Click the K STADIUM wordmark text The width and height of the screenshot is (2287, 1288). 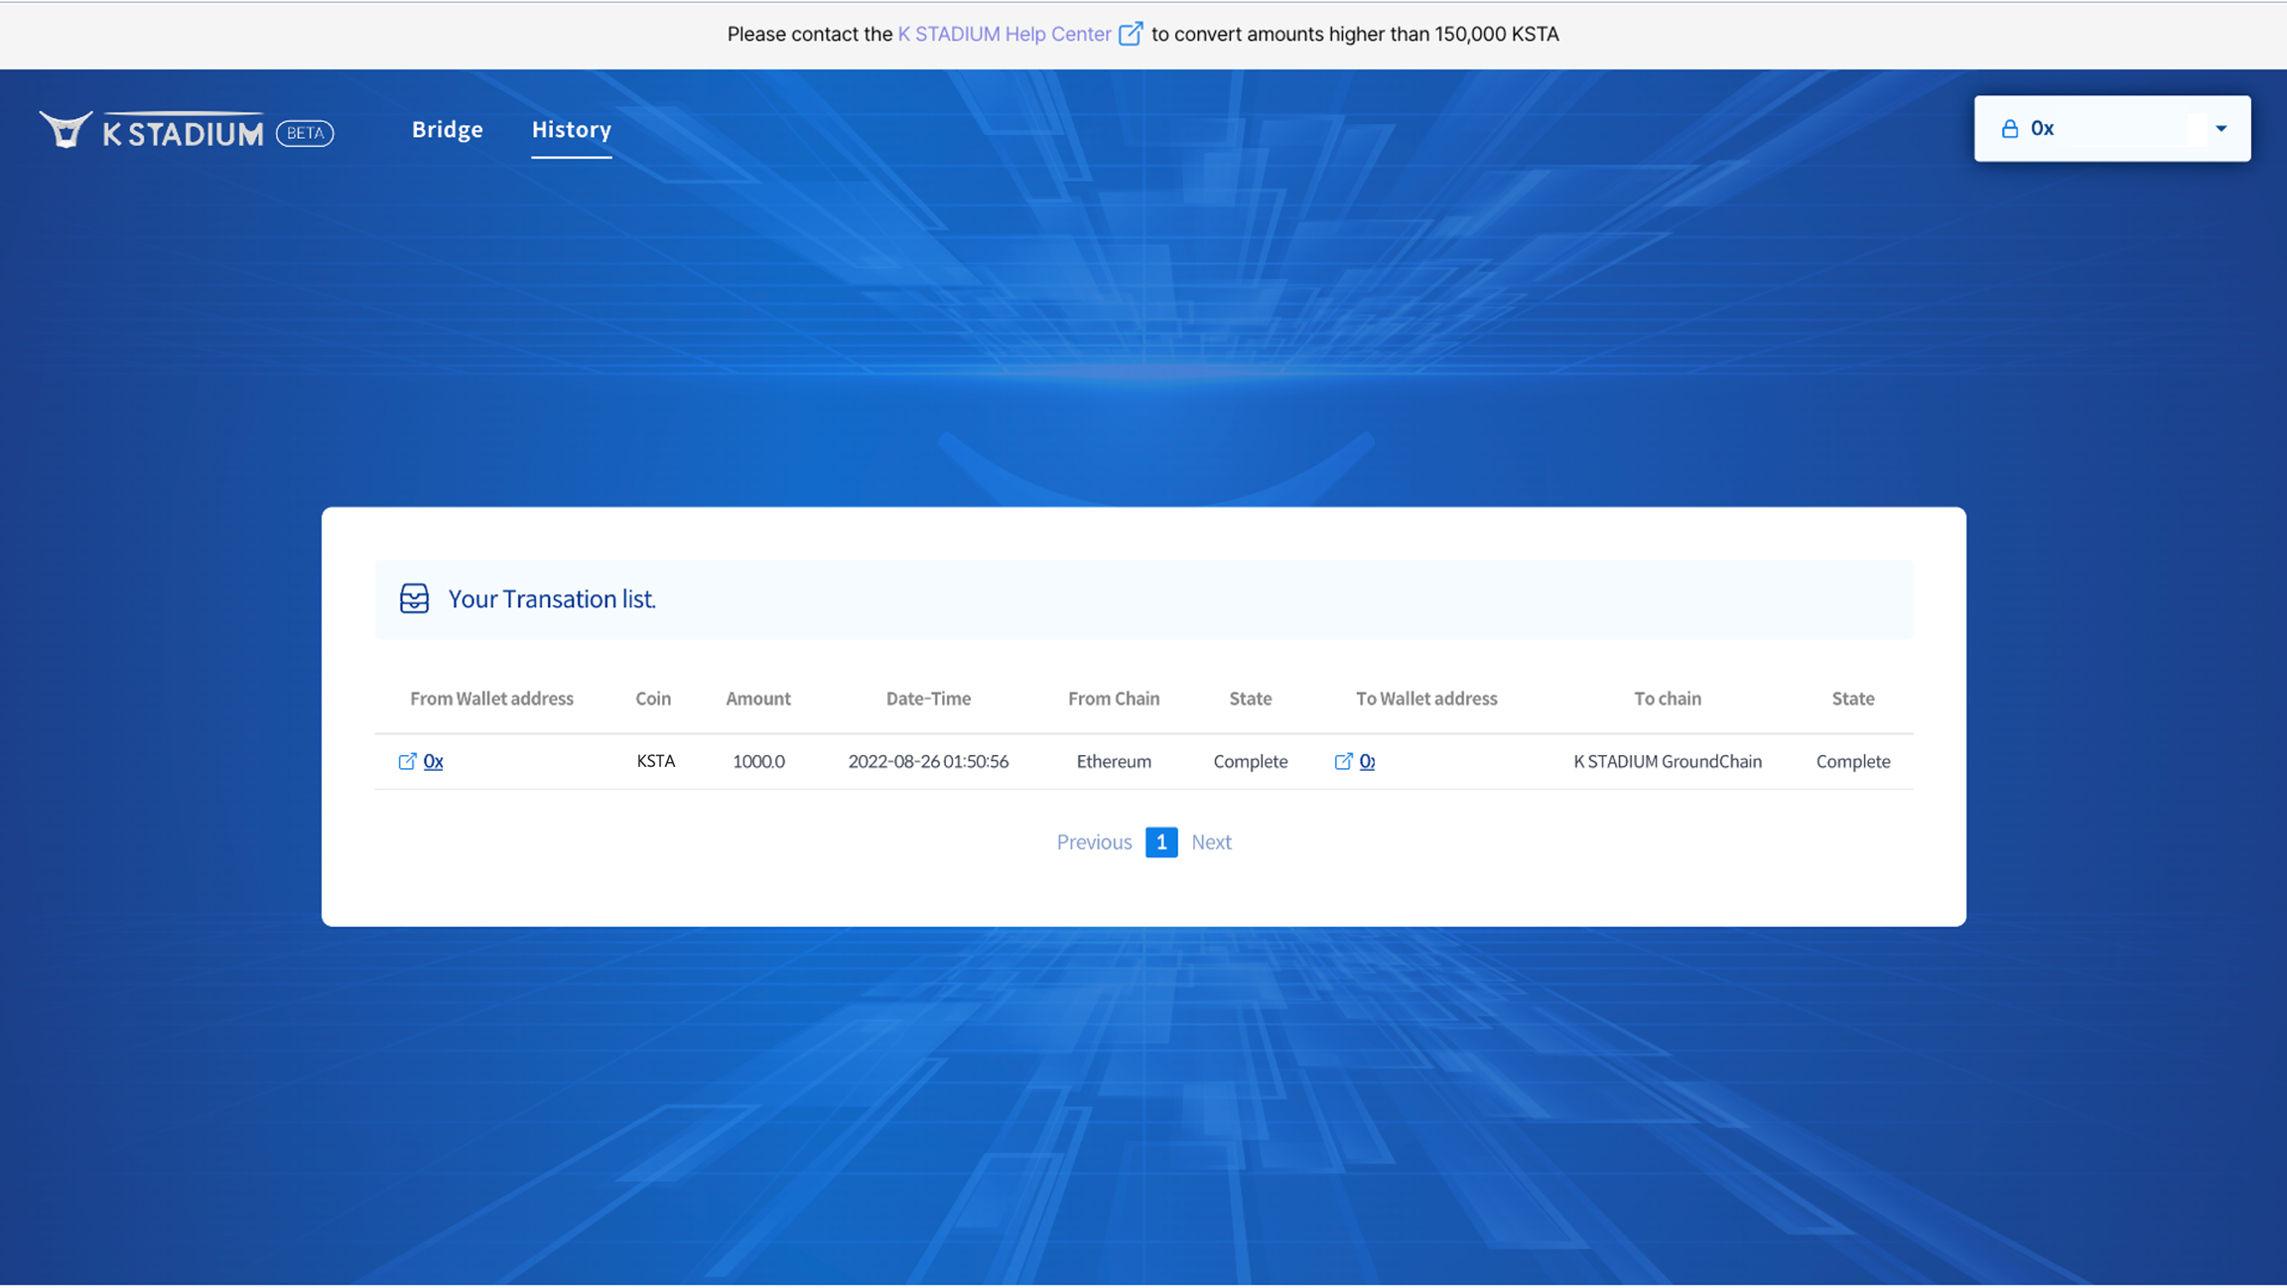pyautogui.click(x=184, y=133)
